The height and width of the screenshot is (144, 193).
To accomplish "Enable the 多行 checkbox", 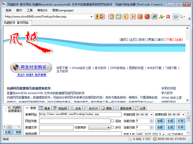I will coord(113,127).
